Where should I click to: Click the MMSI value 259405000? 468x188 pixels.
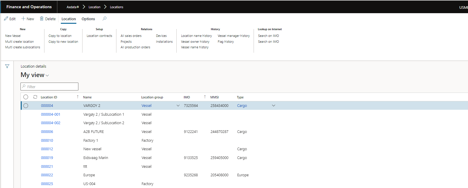point(219,158)
